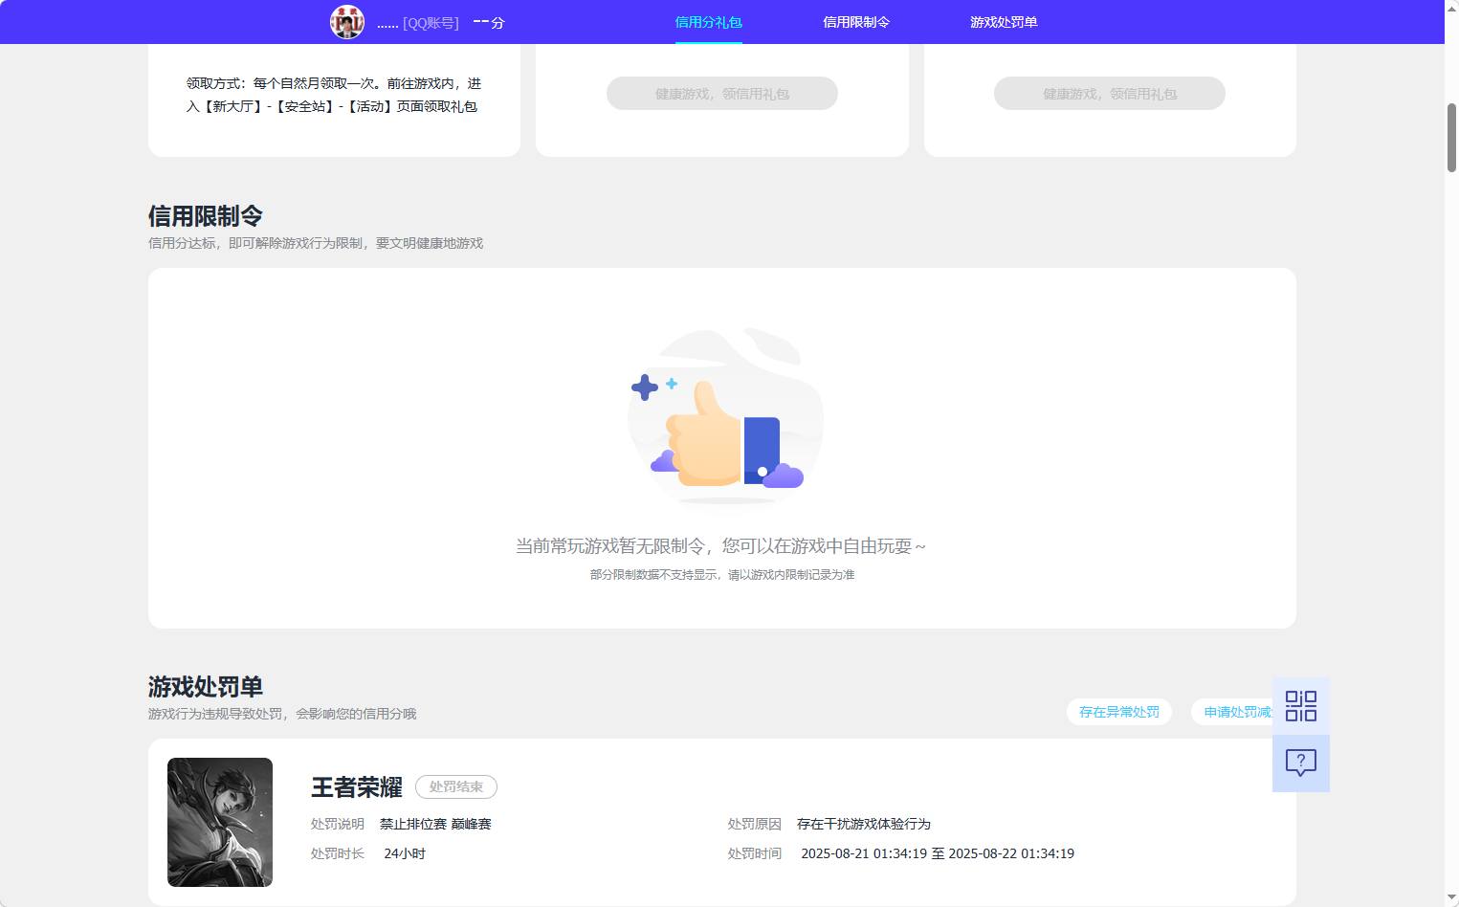Click the 处罚结束 status badge
This screenshot has height=907, width=1459.
(x=456, y=786)
